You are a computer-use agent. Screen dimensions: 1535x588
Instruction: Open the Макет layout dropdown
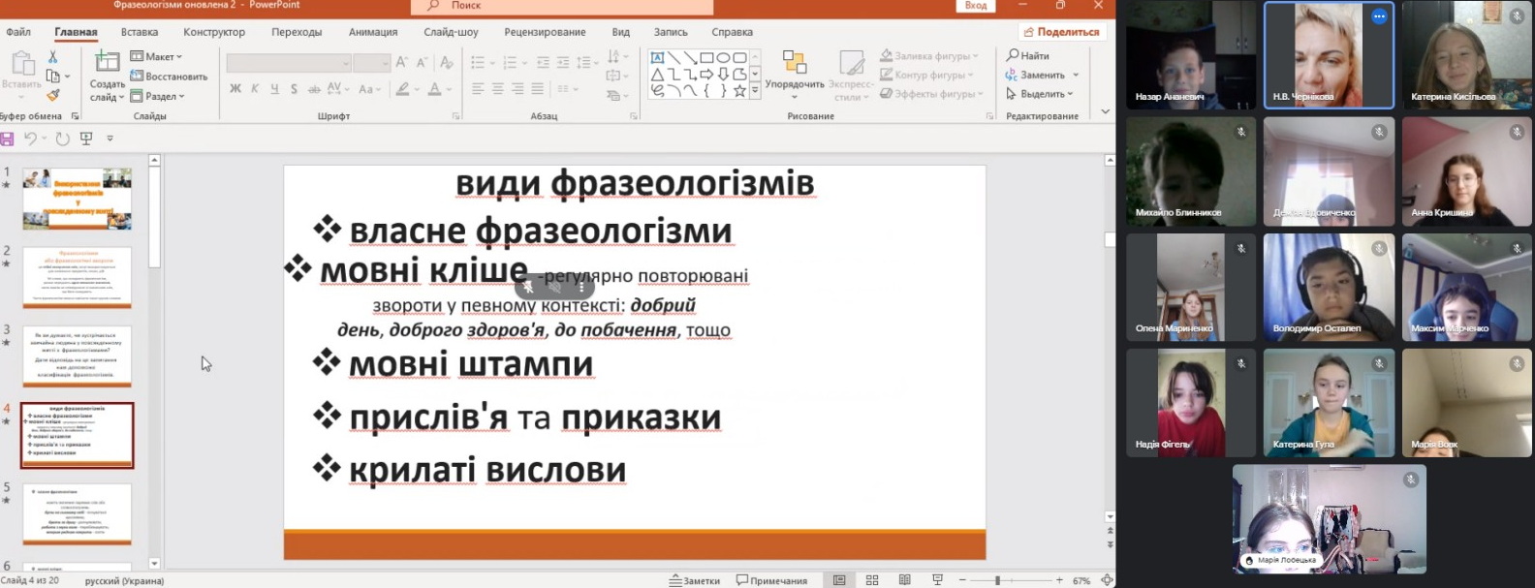pos(156,57)
